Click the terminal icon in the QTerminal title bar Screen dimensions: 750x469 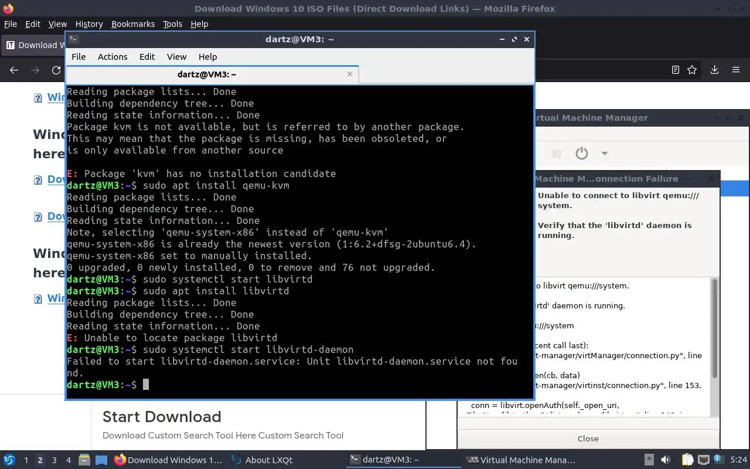[x=73, y=39]
